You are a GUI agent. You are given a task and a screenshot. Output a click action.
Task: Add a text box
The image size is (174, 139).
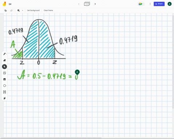(x=5, y=92)
